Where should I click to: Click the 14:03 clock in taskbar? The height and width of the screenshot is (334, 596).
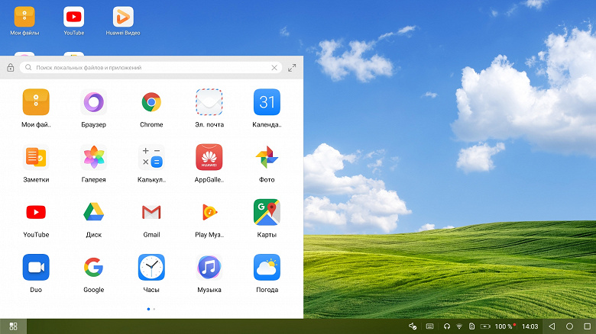point(530,326)
